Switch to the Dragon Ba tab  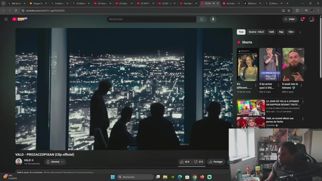(x=38, y=4)
